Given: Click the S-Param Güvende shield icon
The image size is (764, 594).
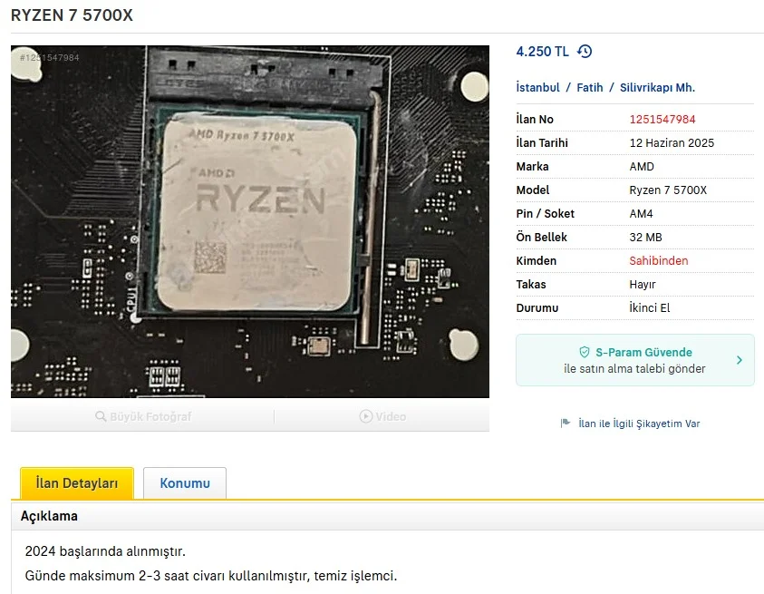Looking at the screenshot, I should tap(585, 352).
